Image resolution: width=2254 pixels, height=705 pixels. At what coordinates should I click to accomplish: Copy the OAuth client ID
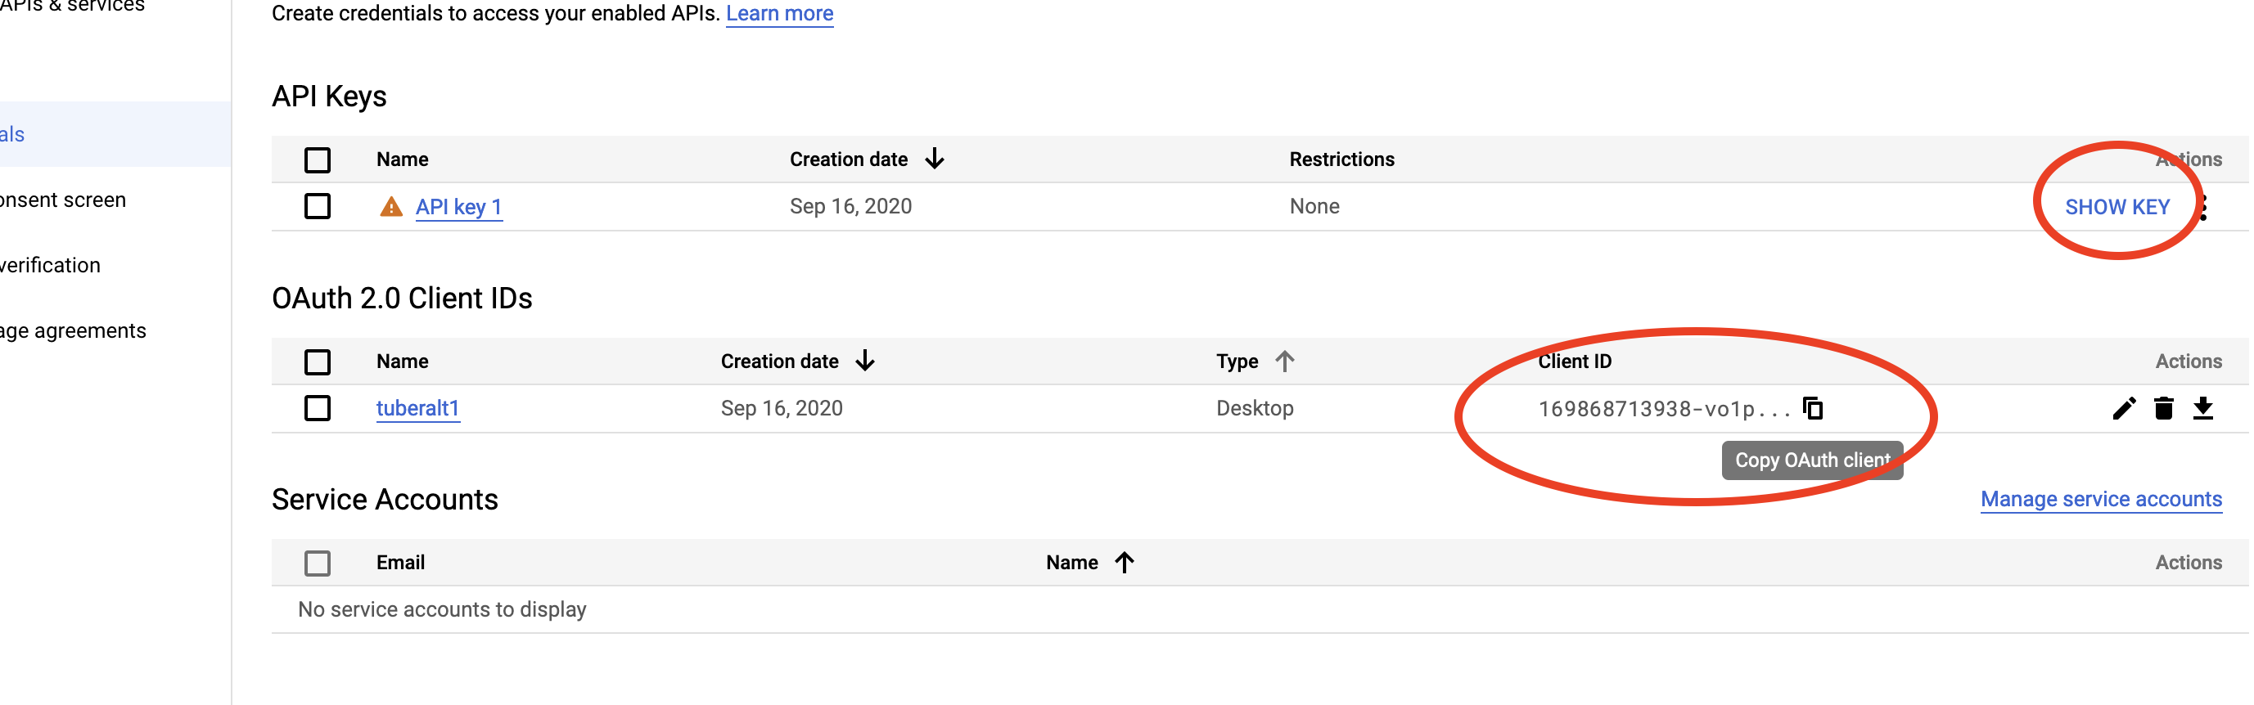[x=1813, y=408]
